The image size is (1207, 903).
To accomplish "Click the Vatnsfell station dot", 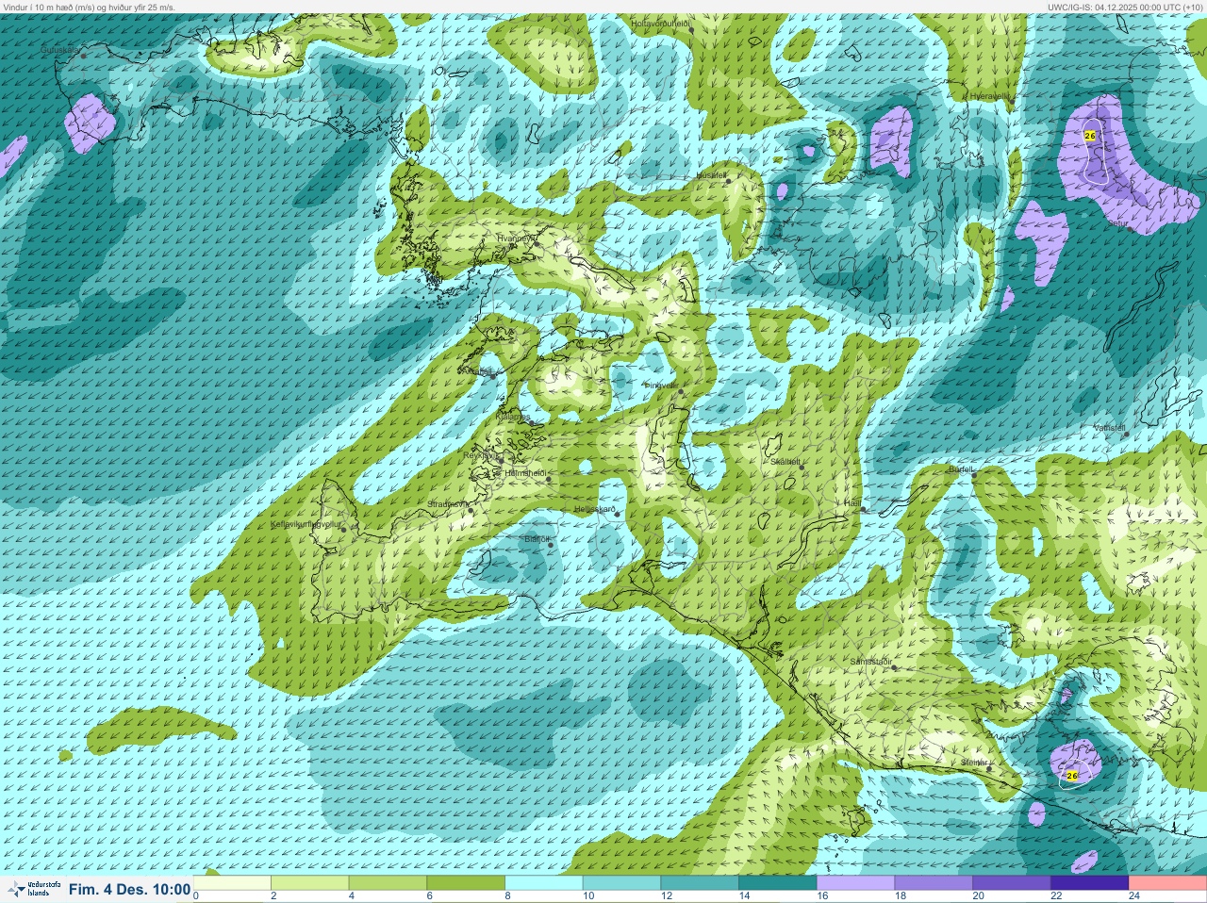I will click(1126, 434).
